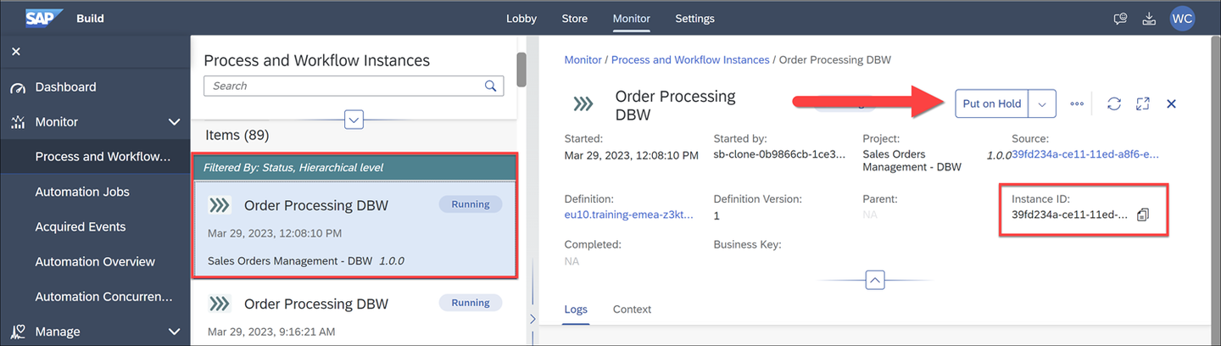Click the Manage icon in sidebar
The width and height of the screenshot is (1221, 346).
[x=18, y=332]
